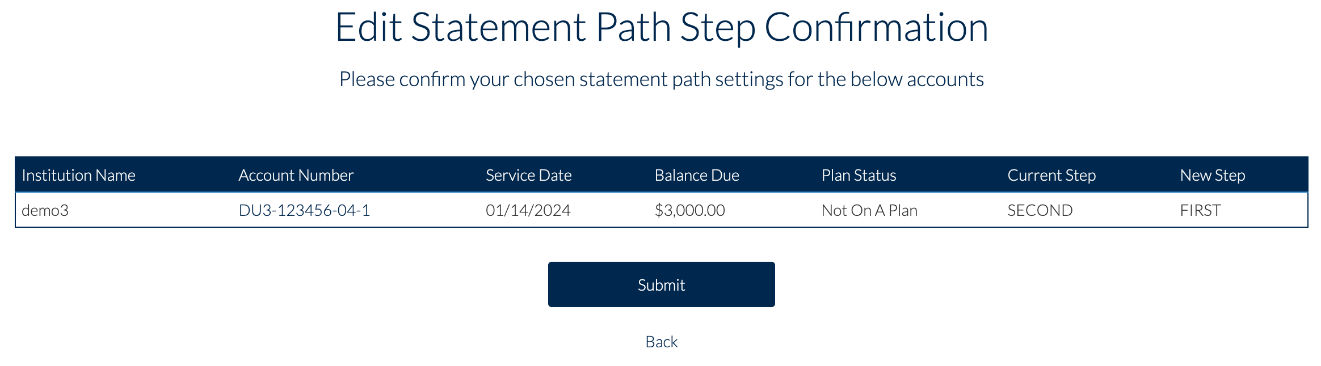Select the demo3 account table row
The width and height of the screenshot is (1321, 366).
660,210
